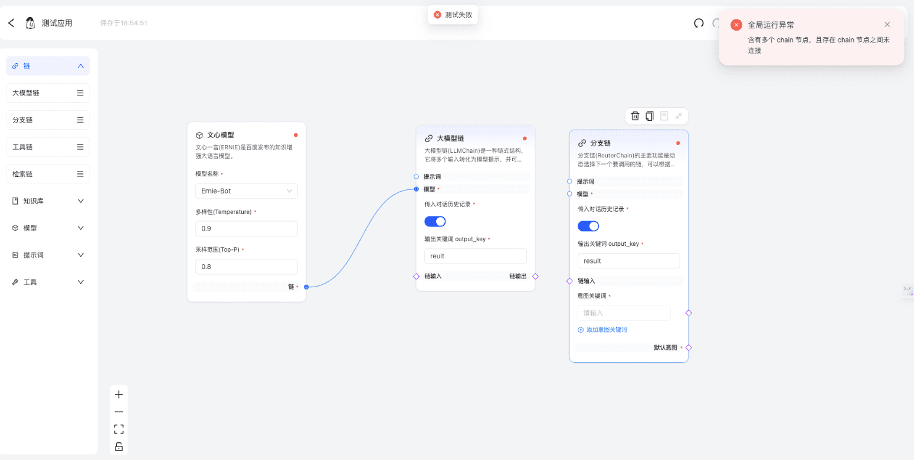Click the link icon on the 分支链 node title

pyautogui.click(x=582, y=143)
